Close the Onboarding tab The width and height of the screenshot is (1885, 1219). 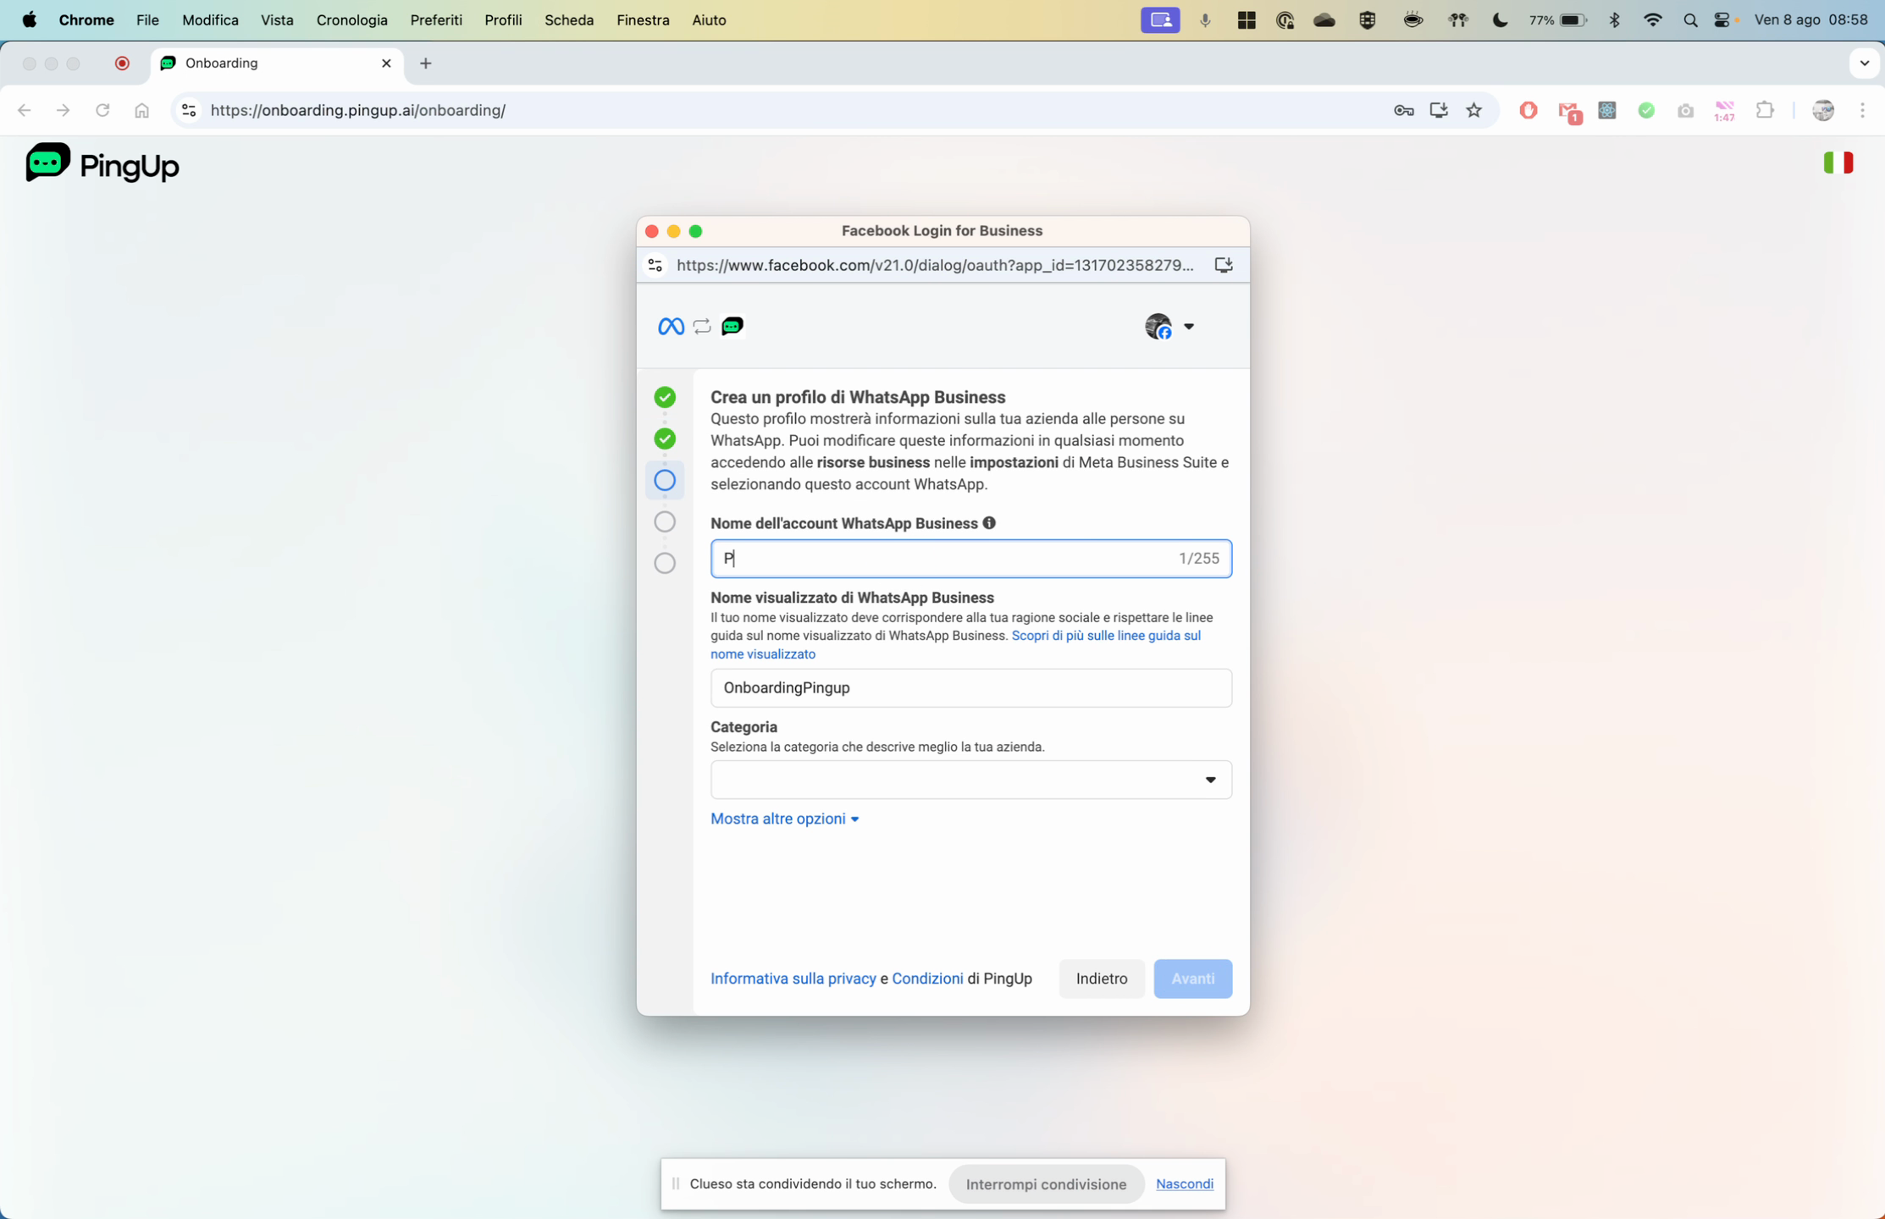tap(386, 63)
